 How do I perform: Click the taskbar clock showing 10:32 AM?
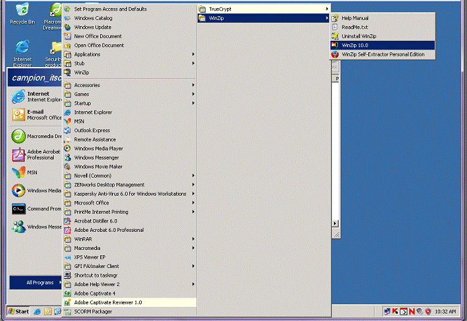click(445, 312)
